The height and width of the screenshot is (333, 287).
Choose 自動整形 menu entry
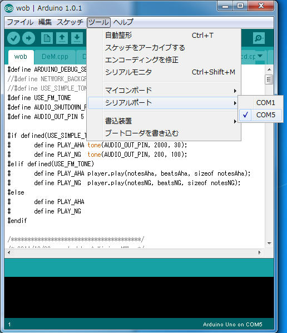163,35
